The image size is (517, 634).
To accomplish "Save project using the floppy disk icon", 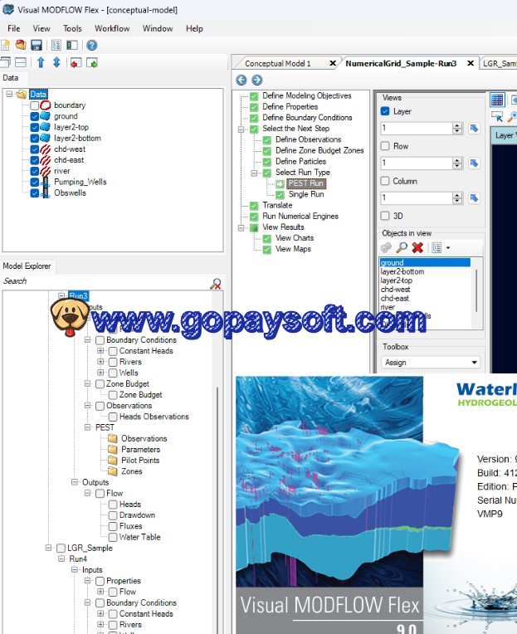I will tap(37, 45).
